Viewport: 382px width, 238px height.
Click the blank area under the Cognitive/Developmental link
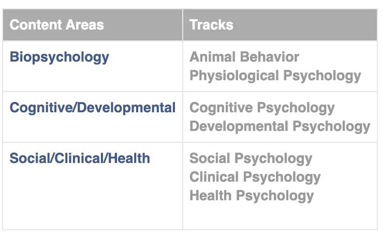pyautogui.click(x=93, y=129)
